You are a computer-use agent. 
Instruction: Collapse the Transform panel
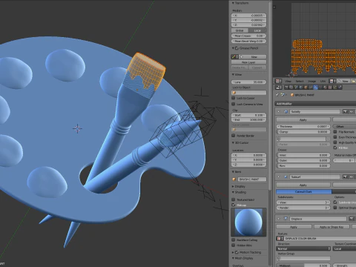click(x=233, y=3)
